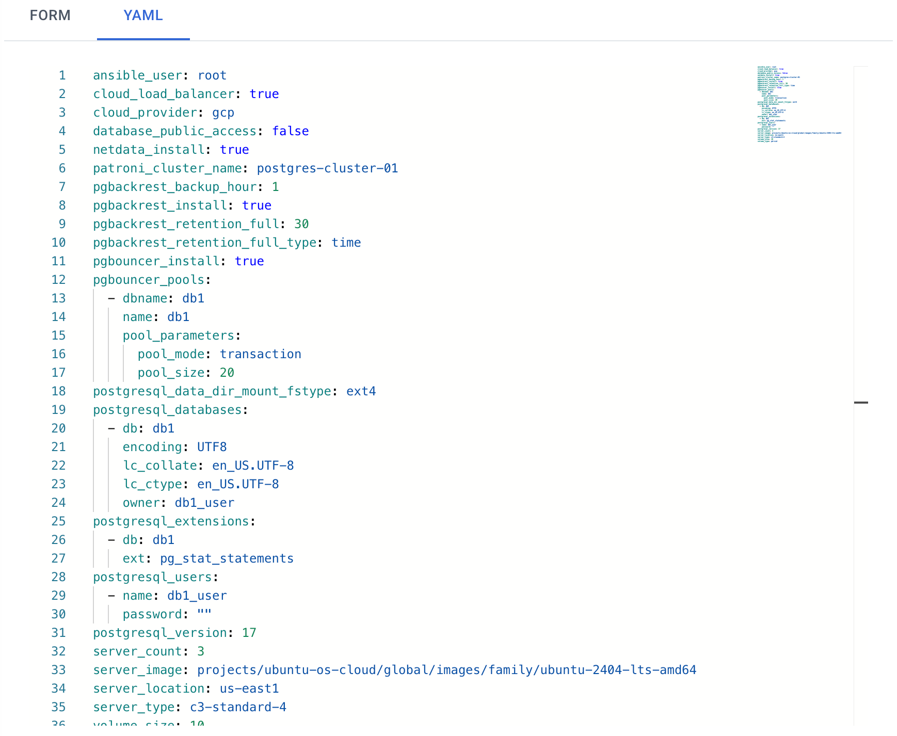Click the empty password quotes
This screenshot has width=897, height=736.
[204, 614]
